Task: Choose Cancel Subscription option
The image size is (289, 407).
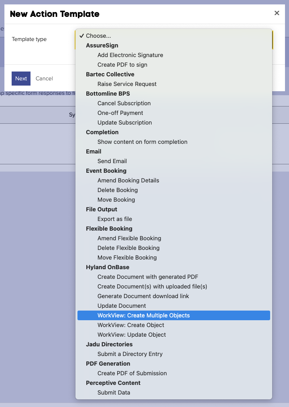Action: pos(174,103)
